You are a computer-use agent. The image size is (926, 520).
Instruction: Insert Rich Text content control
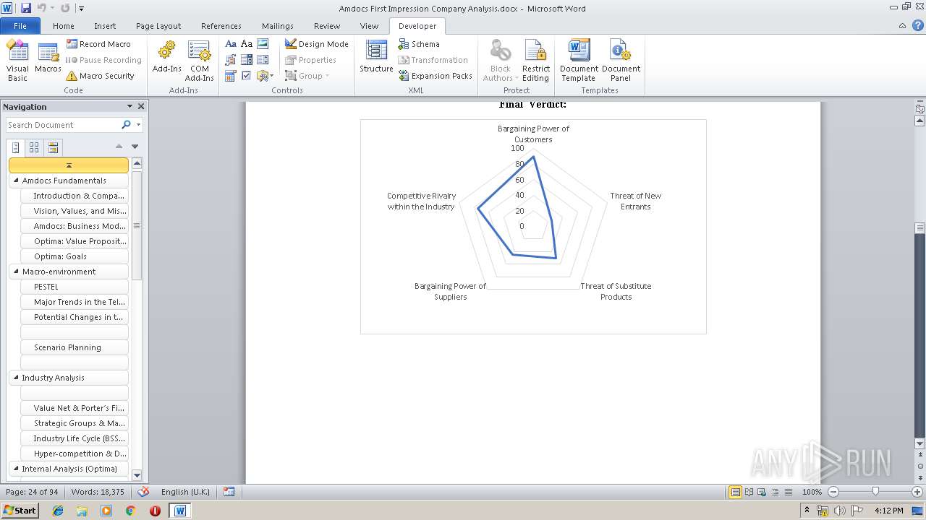click(231, 44)
